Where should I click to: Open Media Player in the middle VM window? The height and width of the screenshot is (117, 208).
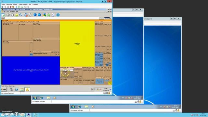[55, 98]
